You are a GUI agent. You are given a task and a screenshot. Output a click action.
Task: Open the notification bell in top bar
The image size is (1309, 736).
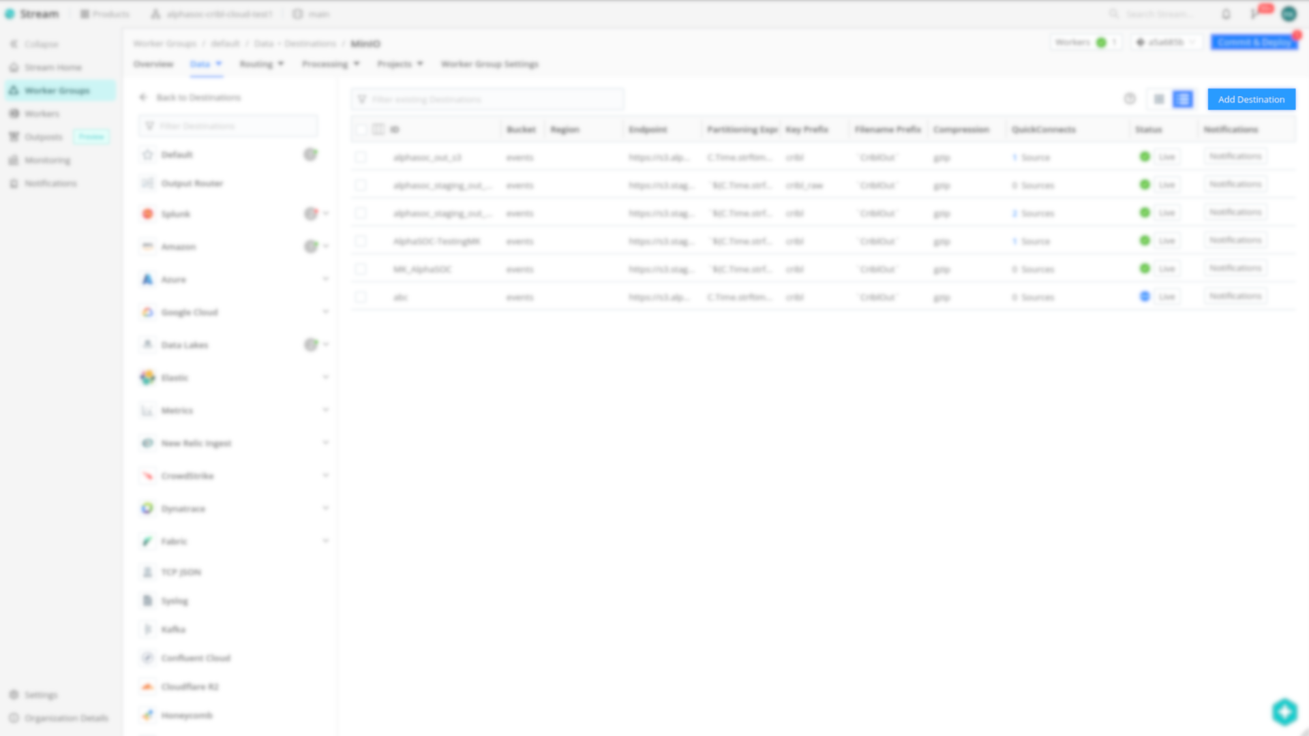tap(1226, 14)
